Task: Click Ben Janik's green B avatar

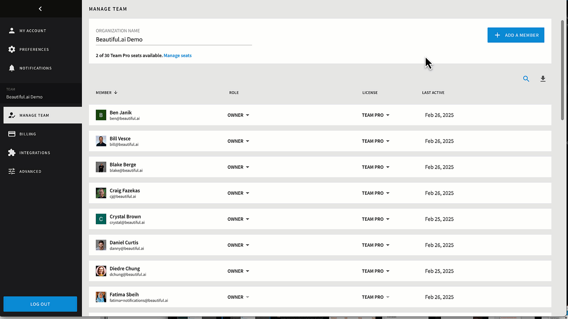Action: pyautogui.click(x=101, y=115)
